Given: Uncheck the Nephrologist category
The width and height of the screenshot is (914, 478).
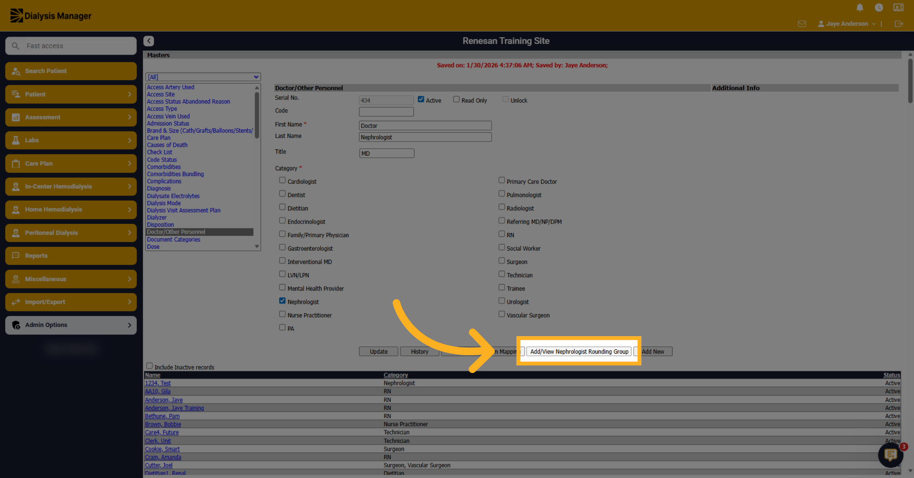Looking at the screenshot, I should [x=282, y=300].
